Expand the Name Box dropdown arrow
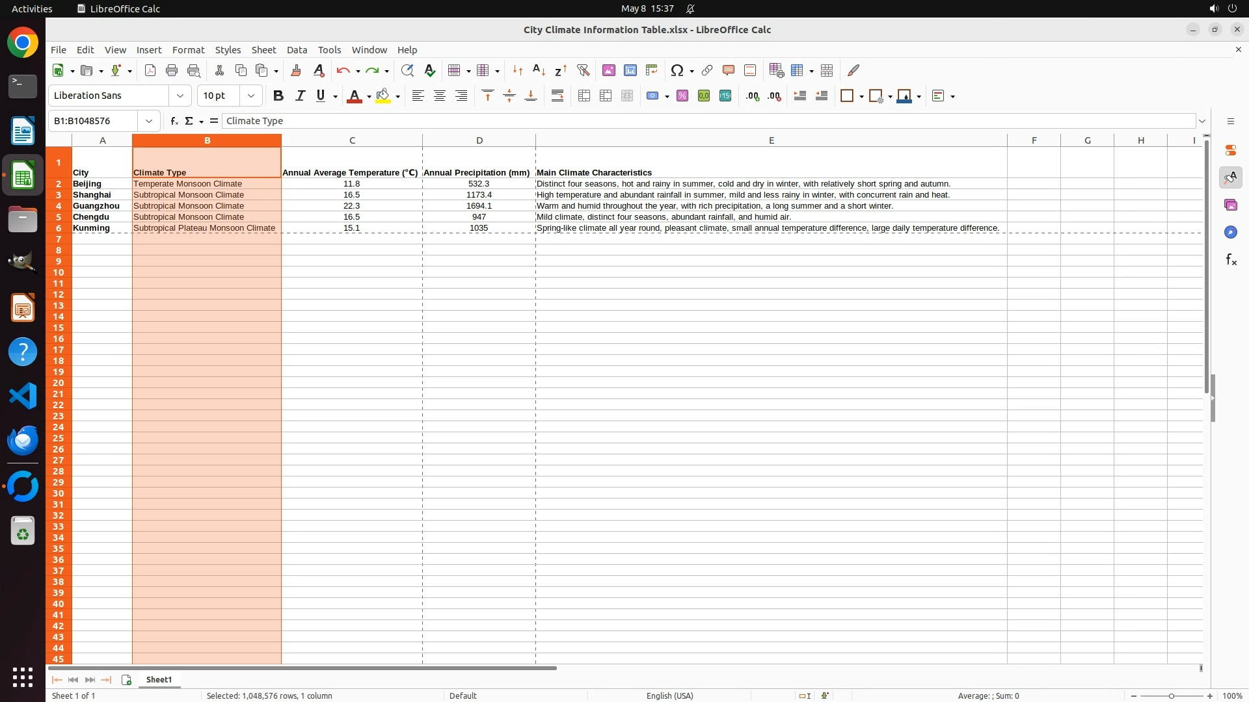Viewport: 1249px width, 702px height. click(x=149, y=121)
